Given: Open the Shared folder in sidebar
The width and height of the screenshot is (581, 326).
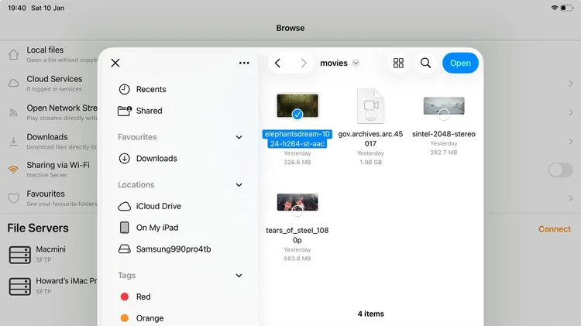Looking at the screenshot, I should pyautogui.click(x=149, y=111).
